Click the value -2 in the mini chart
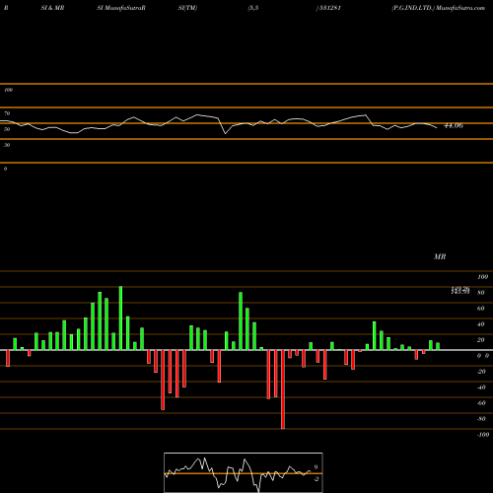 coord(316,479)
